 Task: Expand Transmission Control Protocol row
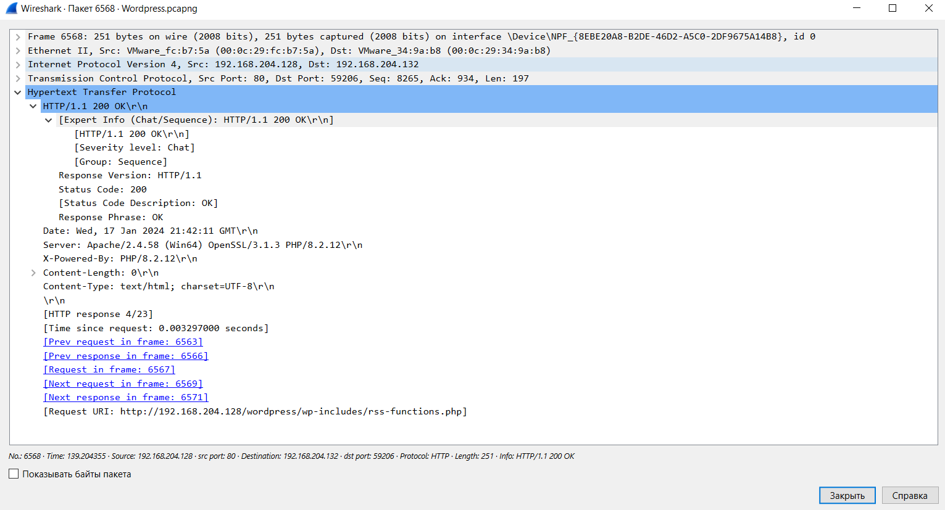click(x=18, y=78)
